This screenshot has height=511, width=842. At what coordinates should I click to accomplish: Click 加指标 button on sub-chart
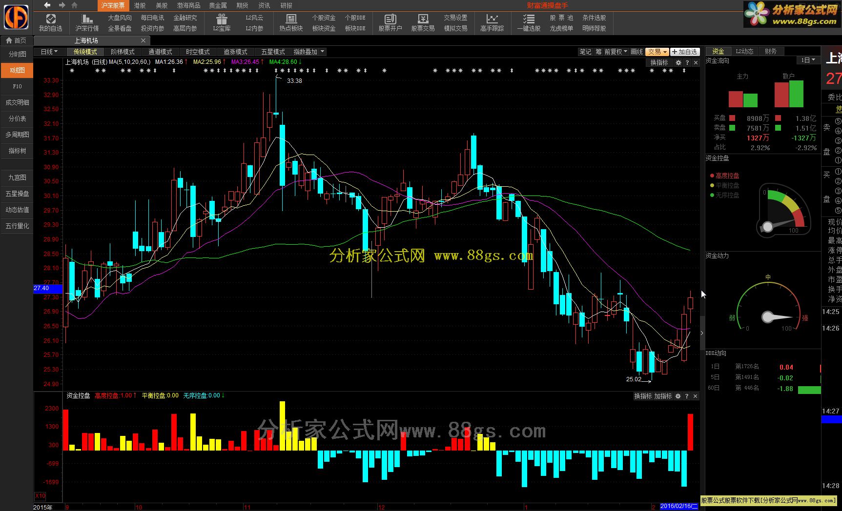click(663, 396)
